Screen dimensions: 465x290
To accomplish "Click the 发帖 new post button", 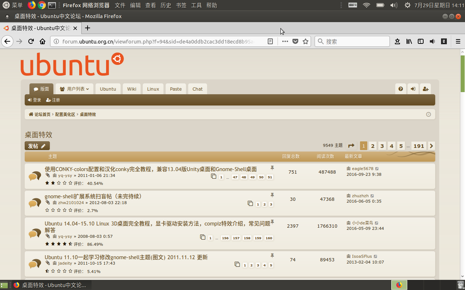I will (x=37, y=146).
